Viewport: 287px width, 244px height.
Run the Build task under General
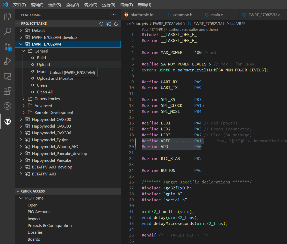[41, 58]
